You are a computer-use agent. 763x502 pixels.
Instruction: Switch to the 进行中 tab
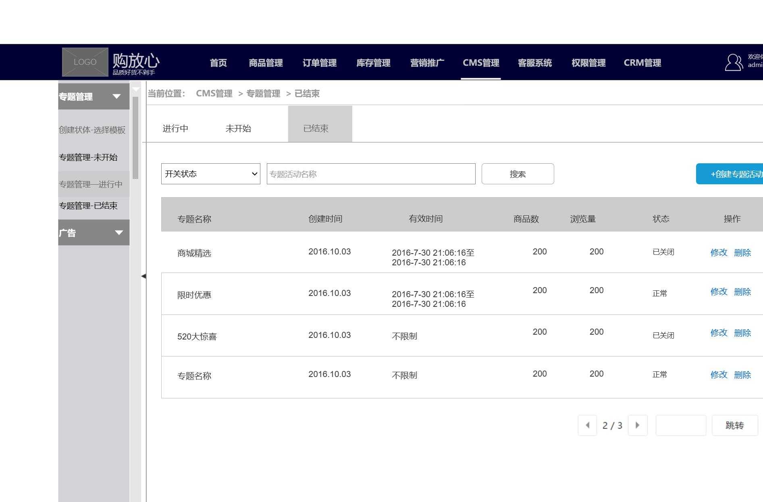(175, 128)
